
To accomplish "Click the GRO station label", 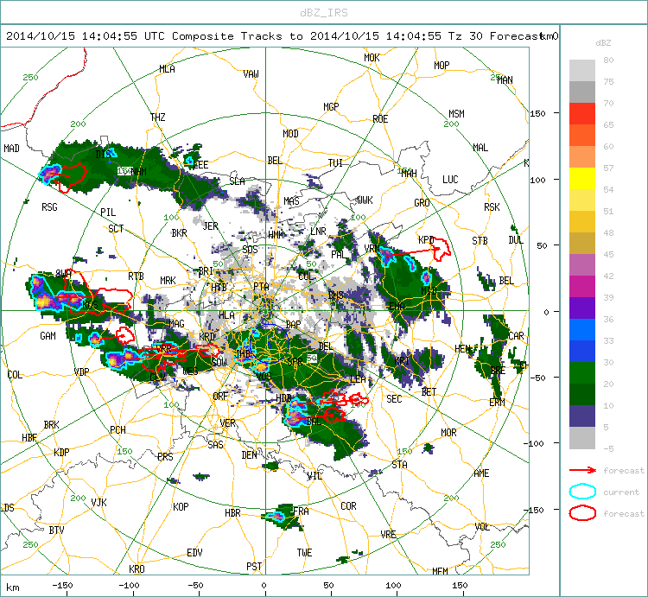I will click(x=422, y=203).
